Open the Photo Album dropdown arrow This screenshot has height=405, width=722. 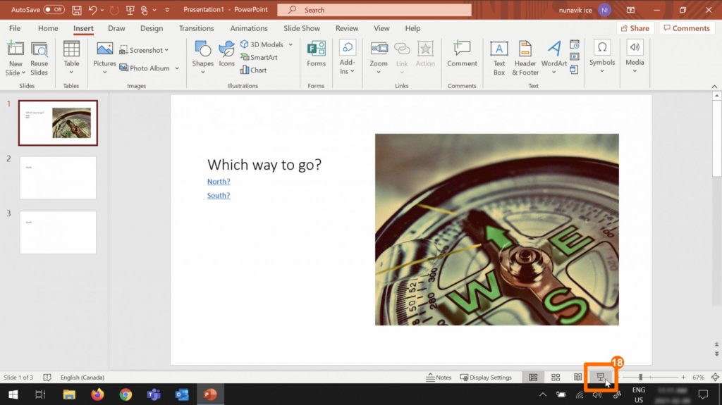(177, 68)
